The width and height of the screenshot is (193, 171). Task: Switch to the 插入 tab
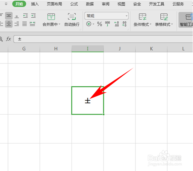coord(35,4)
